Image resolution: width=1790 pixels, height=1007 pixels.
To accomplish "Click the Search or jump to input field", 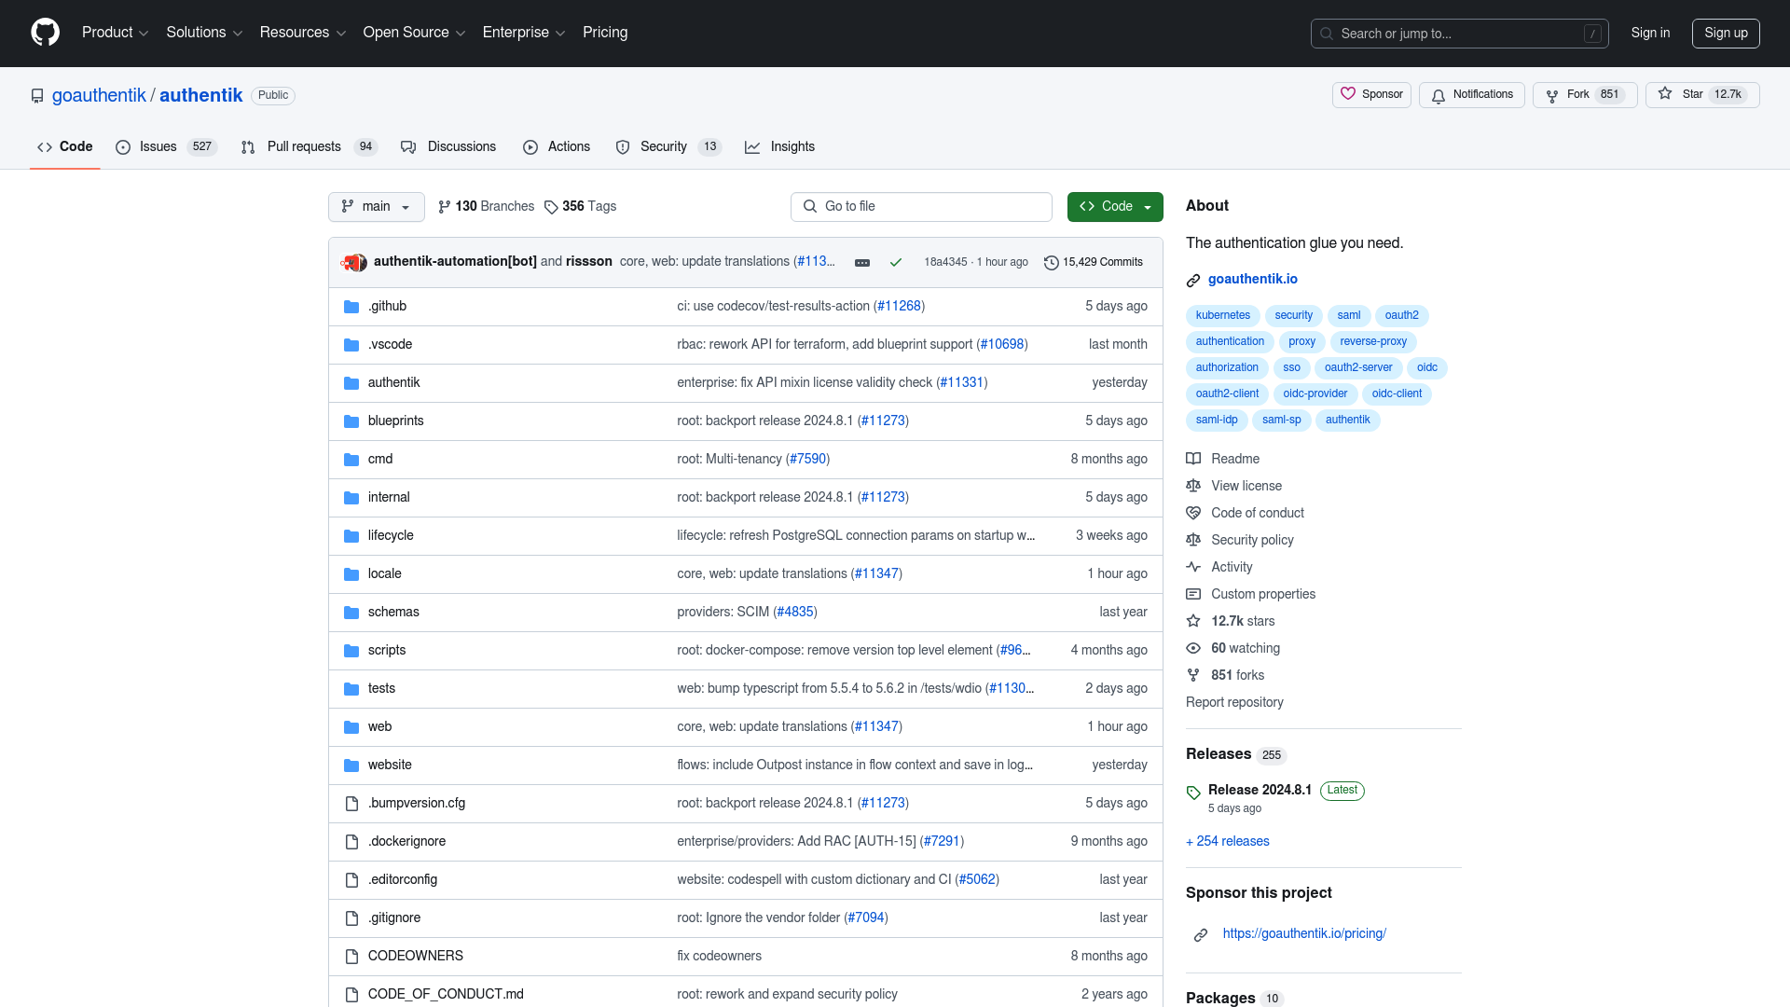I will coord(1459,34).
